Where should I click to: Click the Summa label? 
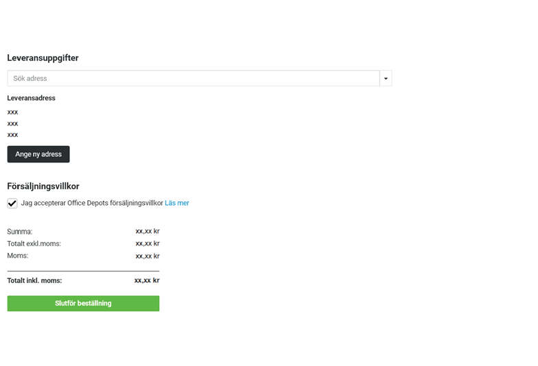pos(20,232)
